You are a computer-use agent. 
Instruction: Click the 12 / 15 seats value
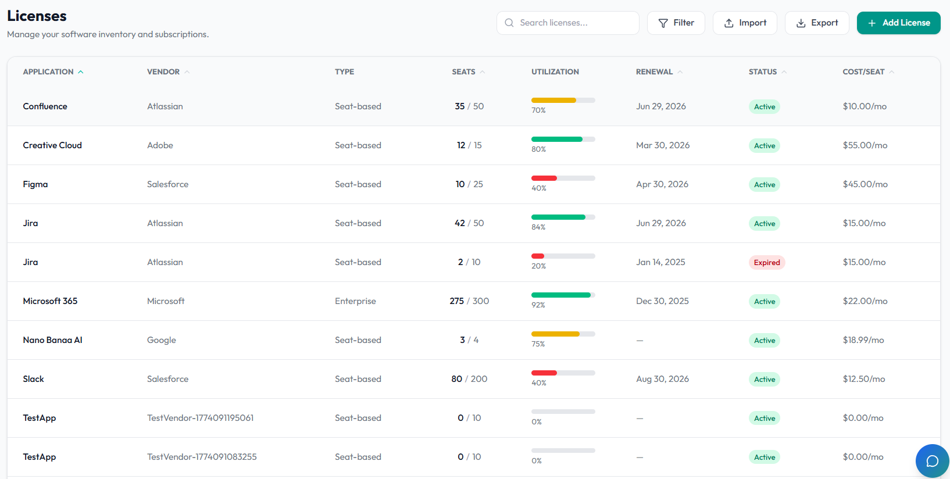click(469, 145)
